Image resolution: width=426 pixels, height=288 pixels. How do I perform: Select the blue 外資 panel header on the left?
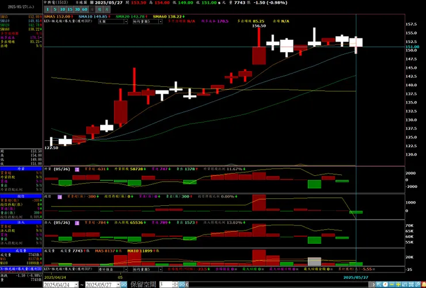pyautogui.click(x=21, y=168)
